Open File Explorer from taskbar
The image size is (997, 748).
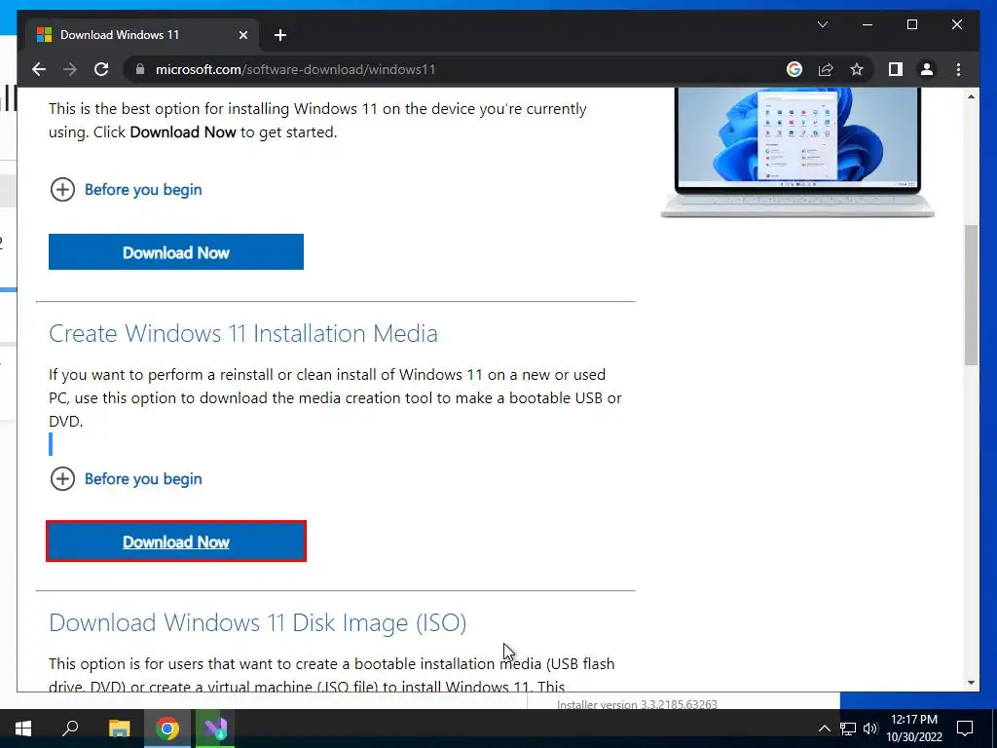(119, 729)
